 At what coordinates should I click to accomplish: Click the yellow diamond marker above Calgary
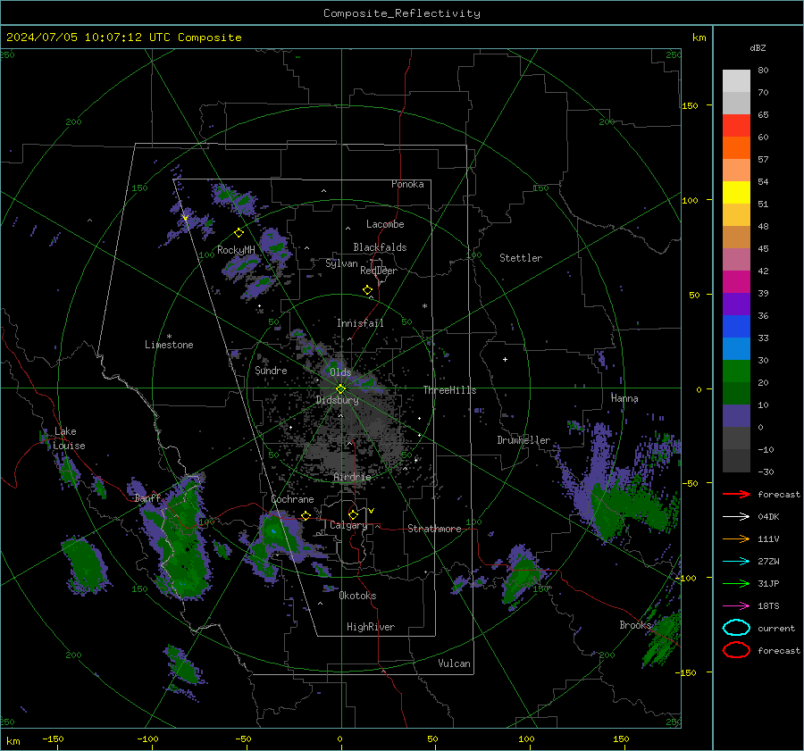(x=353, y=514)
